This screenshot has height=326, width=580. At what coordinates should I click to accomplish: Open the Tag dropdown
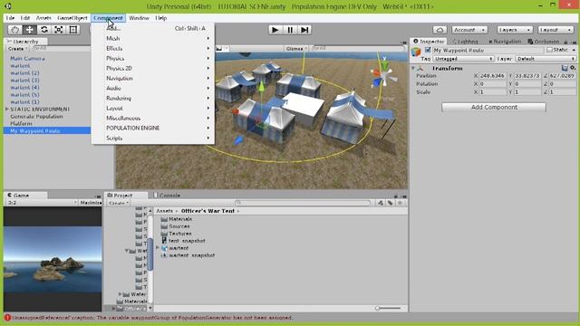pos(464,59)
